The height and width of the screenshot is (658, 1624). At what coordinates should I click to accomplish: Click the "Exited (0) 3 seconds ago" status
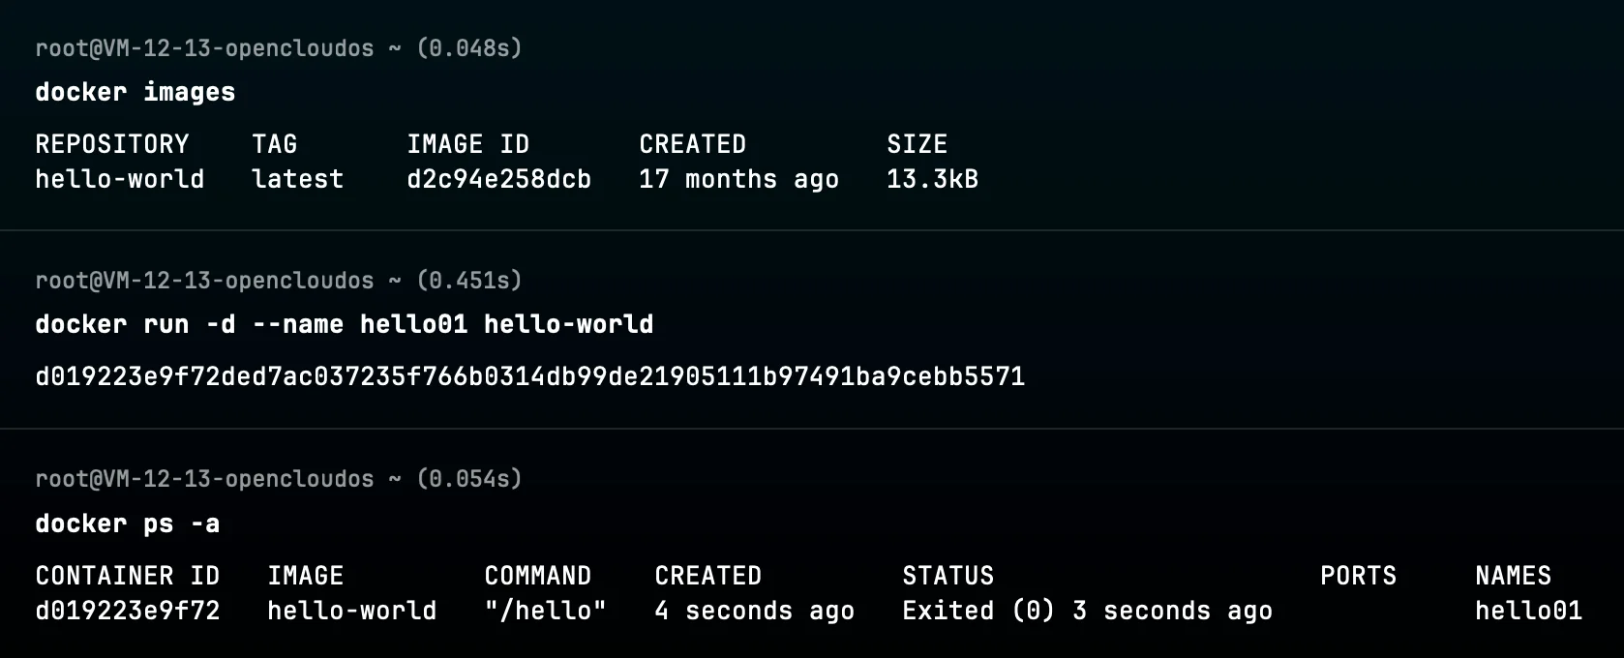pyautogui.click(x=1087, y=611)
